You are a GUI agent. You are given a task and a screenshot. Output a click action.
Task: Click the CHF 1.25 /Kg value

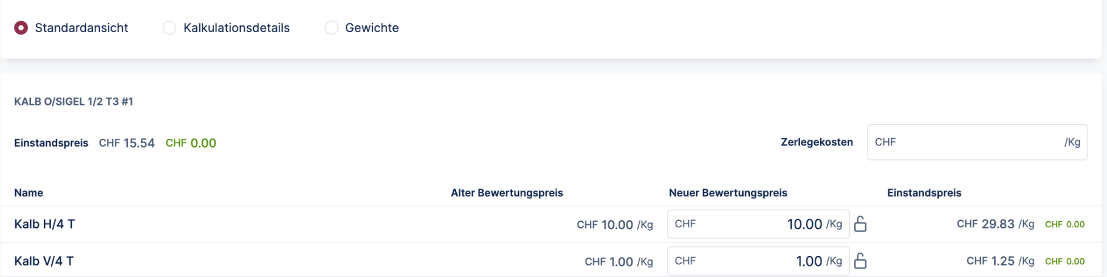(1000, 261)
